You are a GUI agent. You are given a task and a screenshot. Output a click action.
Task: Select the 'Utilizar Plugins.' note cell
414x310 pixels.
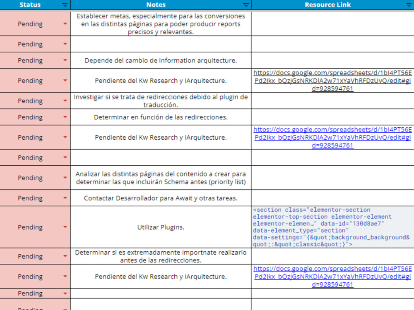(161, 227)
